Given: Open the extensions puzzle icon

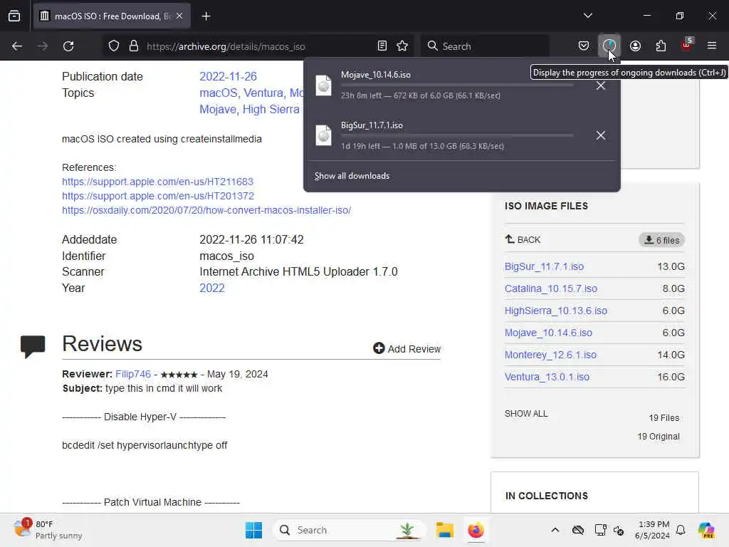Looking at the screenshot, I should tap(661, 46).
